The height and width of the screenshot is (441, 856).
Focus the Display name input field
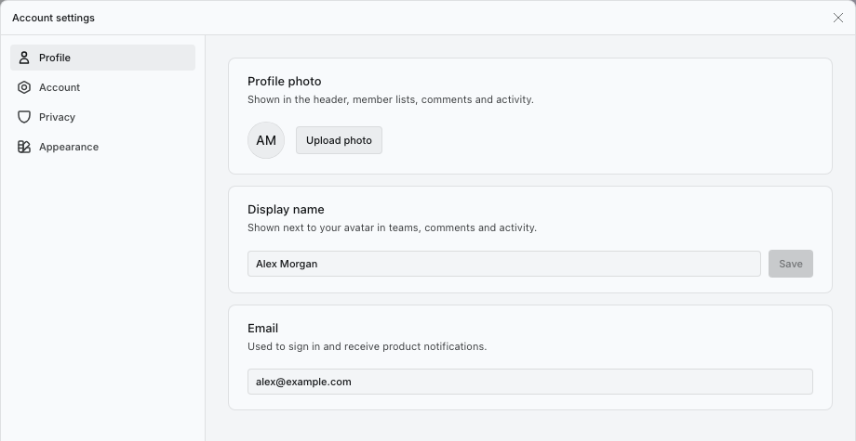(504, 264)
